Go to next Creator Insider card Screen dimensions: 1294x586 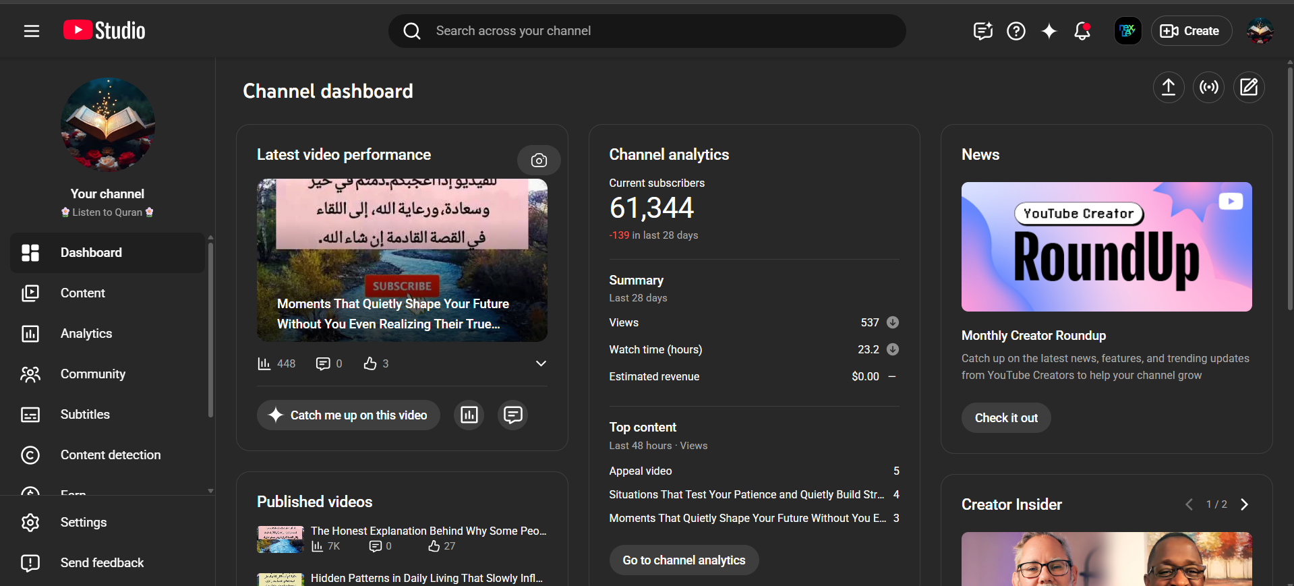pyautogui.click(x=1245, y=504)
